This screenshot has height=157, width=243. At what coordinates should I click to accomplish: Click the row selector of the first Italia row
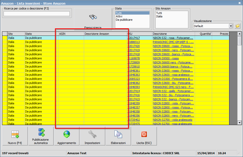tap(5, 38)
